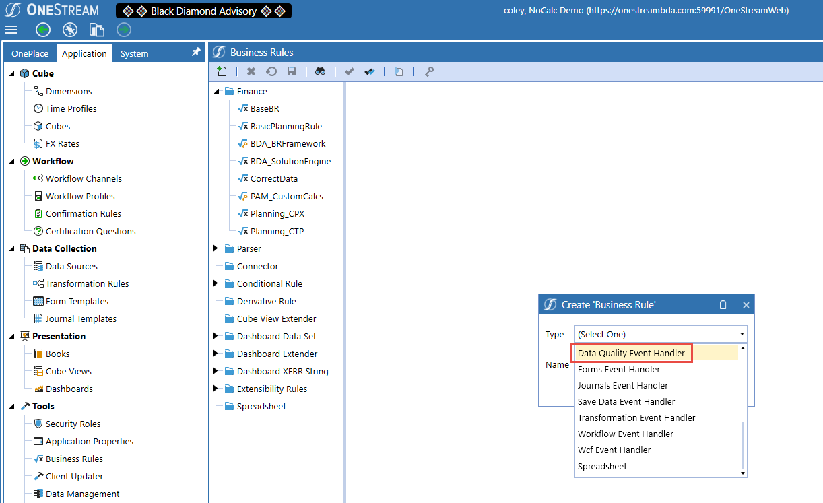823x503 pixels.
Task: Click the save floppy disk icon
Action: tap(292, 71)
